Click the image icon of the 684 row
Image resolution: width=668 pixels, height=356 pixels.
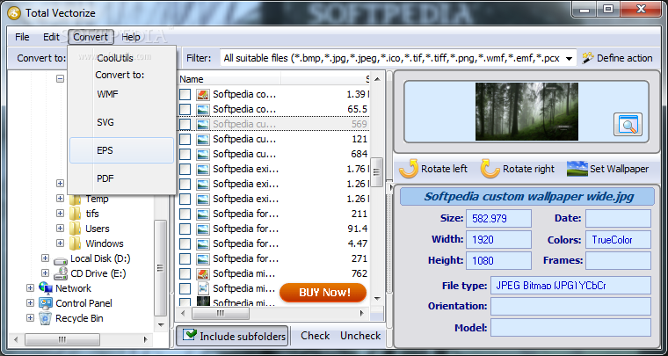[x=203, y=154]
